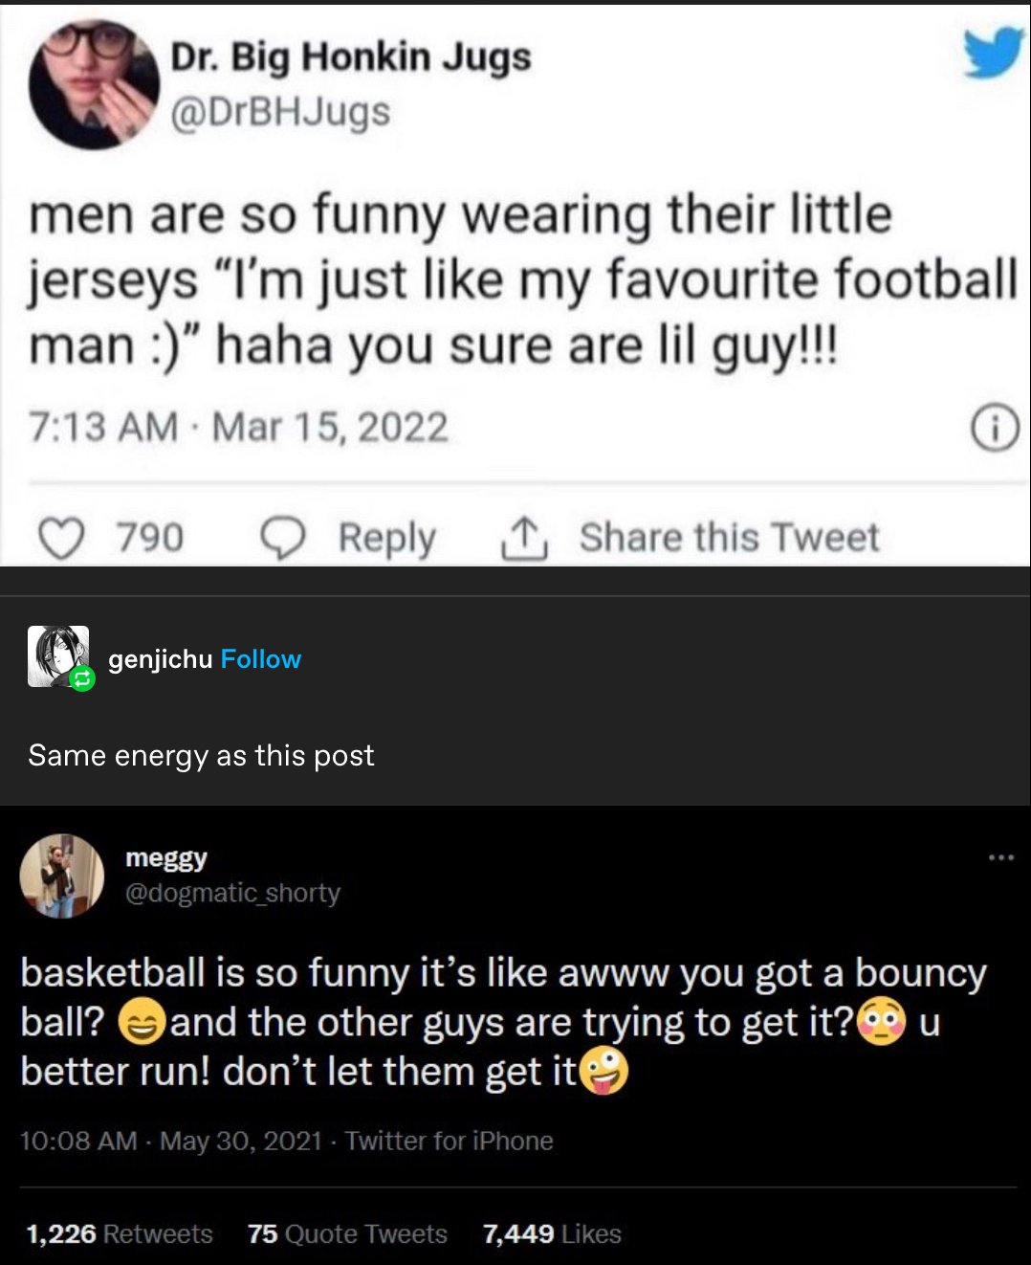1031x1265 pixels.
Task: Click the Reply label
Action: click(x=386, y=538)
